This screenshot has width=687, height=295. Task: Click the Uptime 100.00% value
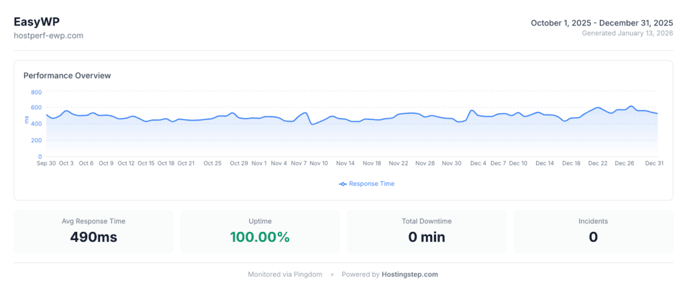(x=260, y=237)
